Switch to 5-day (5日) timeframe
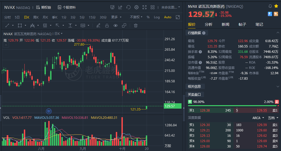 [x=17, y=17]
